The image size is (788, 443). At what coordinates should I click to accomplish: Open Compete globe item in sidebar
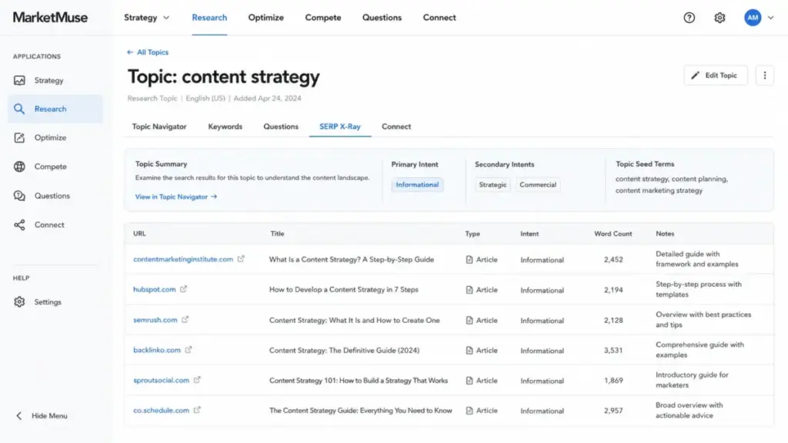tap(55, 166)
